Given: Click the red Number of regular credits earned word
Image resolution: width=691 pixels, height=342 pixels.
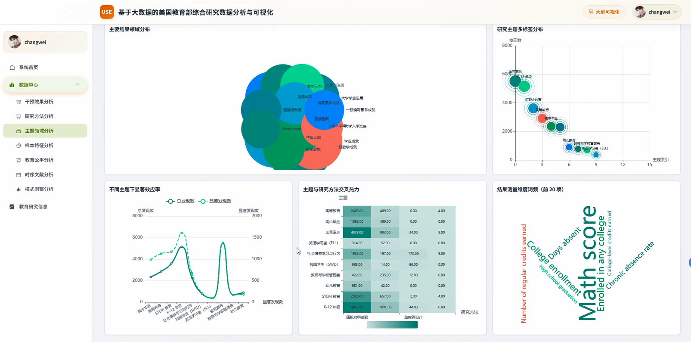Looking at the screenshot, I should (524, 274).
